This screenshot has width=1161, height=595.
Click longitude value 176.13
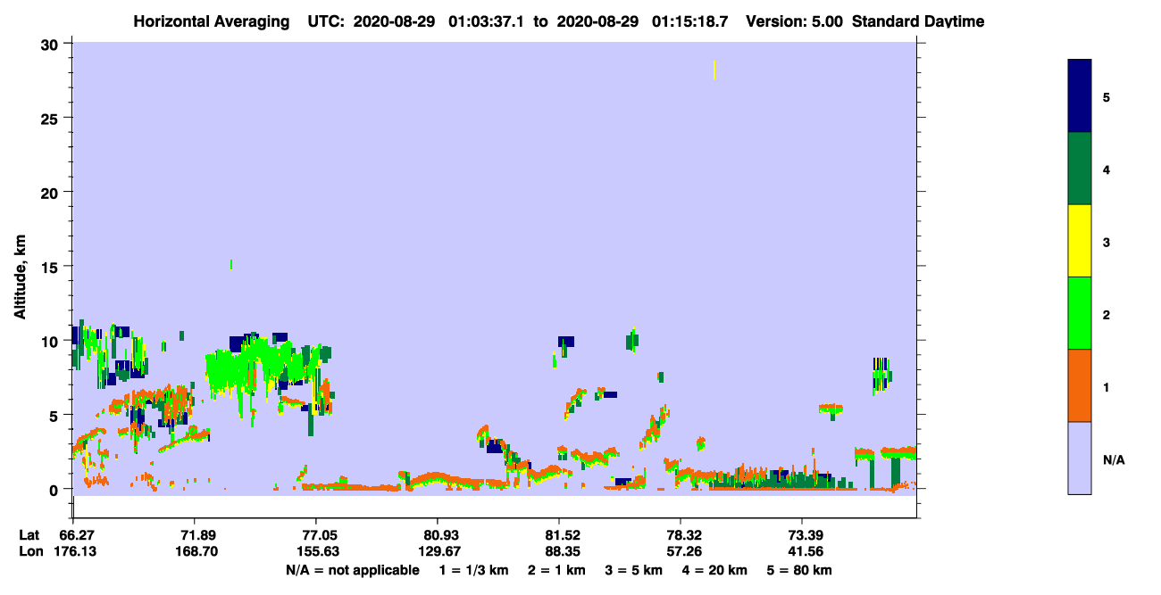tap(73, 551)
